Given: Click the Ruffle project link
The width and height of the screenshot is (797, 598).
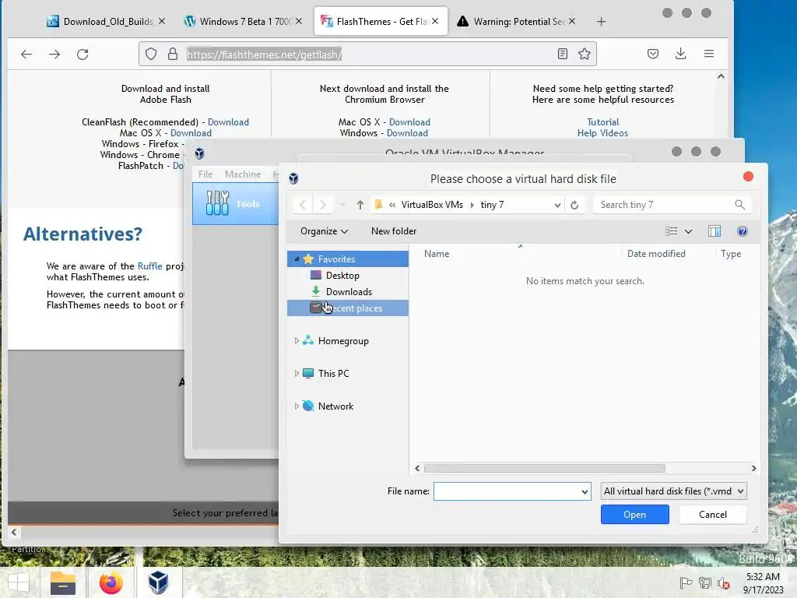Looking at the screenshot, I should click(150, 266).
